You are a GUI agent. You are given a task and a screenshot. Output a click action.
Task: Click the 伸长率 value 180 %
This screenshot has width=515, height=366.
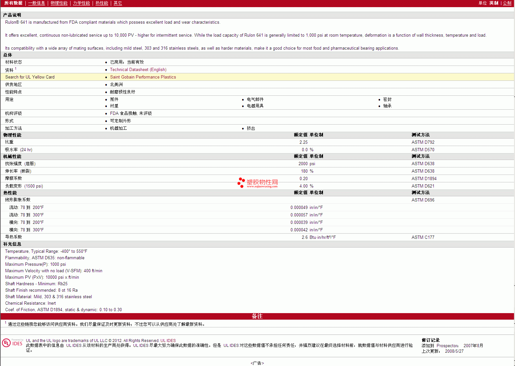tap(307, 171)
